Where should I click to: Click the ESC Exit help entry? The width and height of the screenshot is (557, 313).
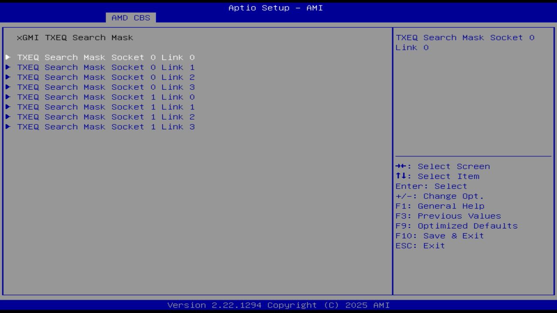(x=419, y=245)
